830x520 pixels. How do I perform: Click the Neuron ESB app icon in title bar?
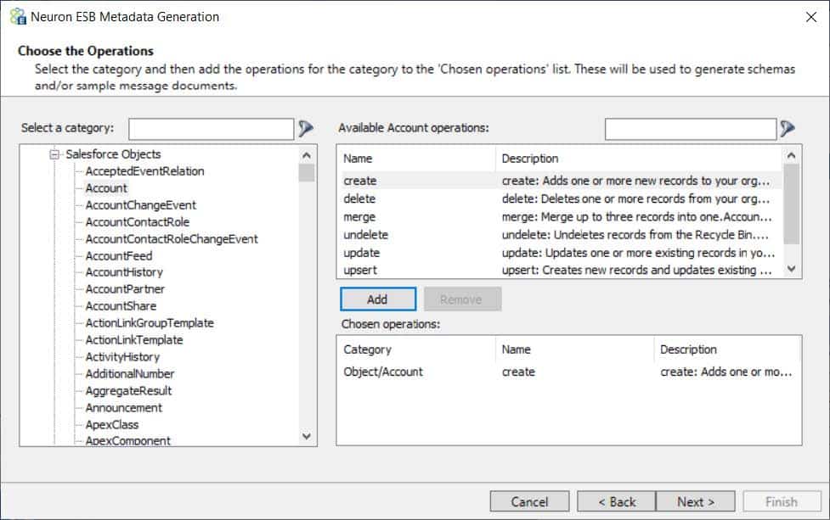[x=18, y=17]
